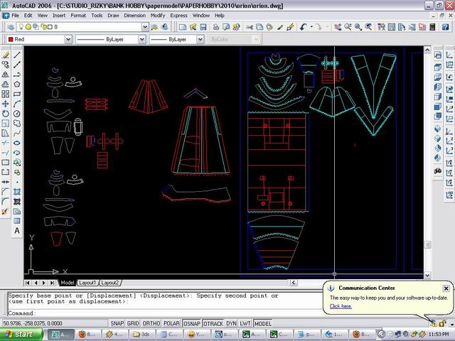Select the Spline tool

17,134
